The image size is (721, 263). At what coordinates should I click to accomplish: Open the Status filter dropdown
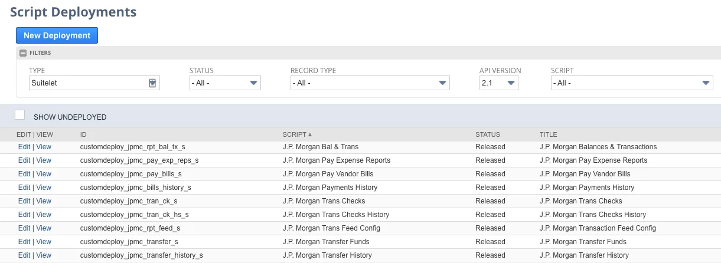pyautogui.click(x=225, y=83)
